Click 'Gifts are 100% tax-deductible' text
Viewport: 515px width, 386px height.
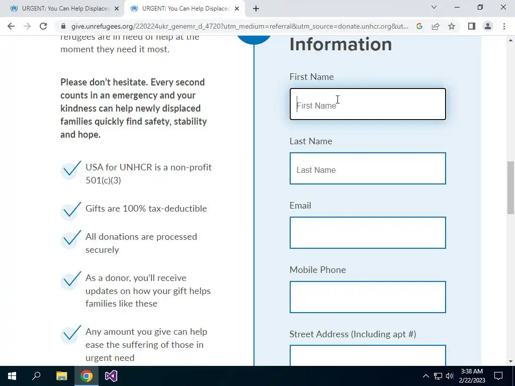(x=146, y=209)
